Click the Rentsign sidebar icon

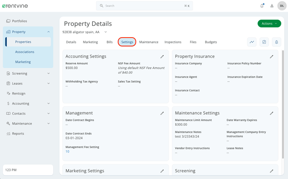point(8,93)
